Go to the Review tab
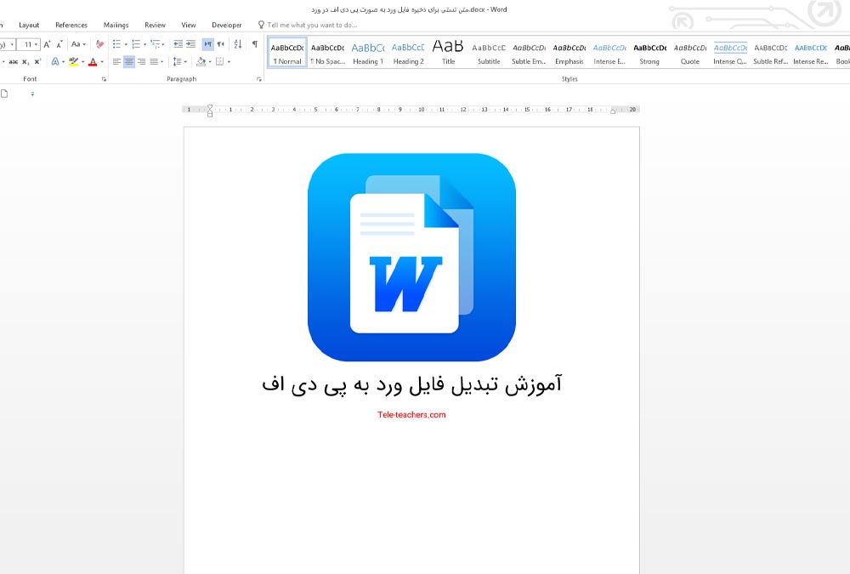 (x=155, y=25)
